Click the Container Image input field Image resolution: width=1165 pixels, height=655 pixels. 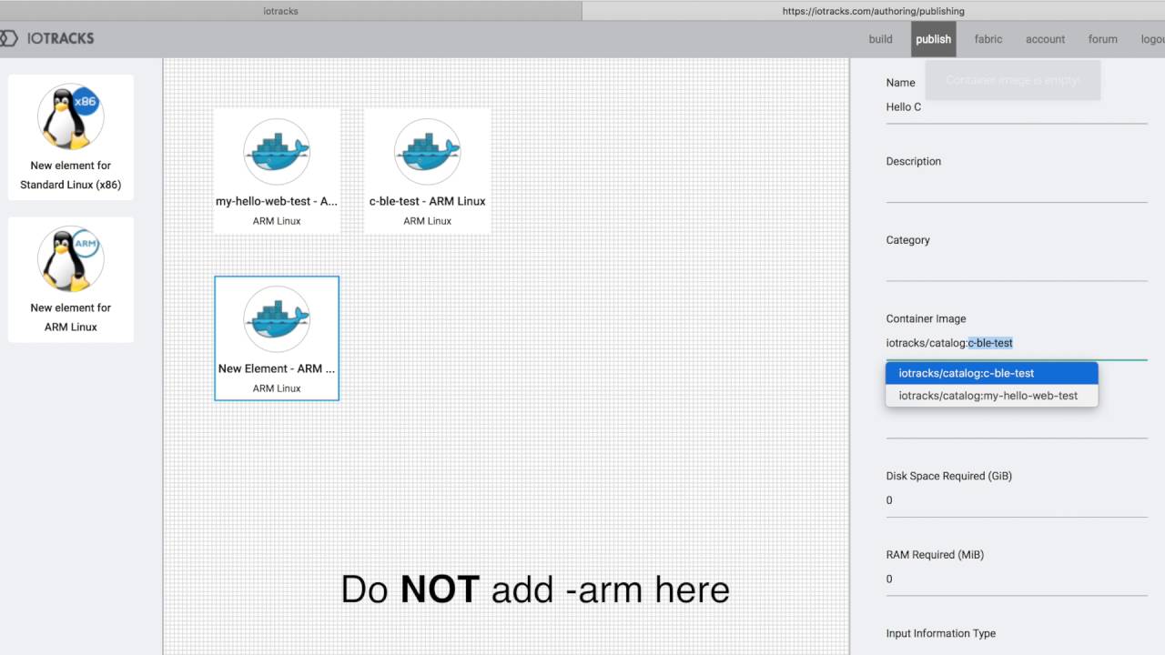pos(1017,343)
